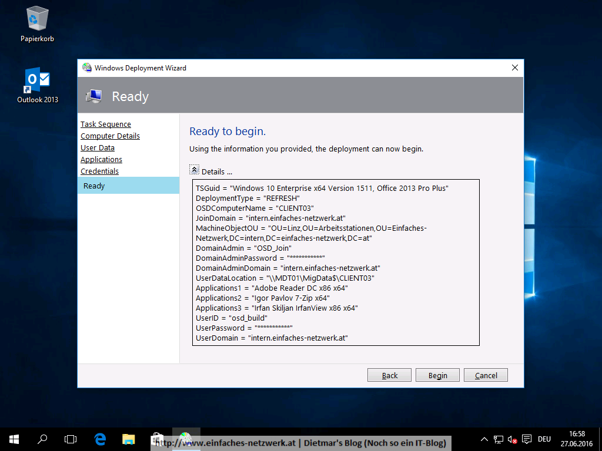Click the computer icon in Ready header
Screen dimensions: 602x451
[x=94, y=96]
